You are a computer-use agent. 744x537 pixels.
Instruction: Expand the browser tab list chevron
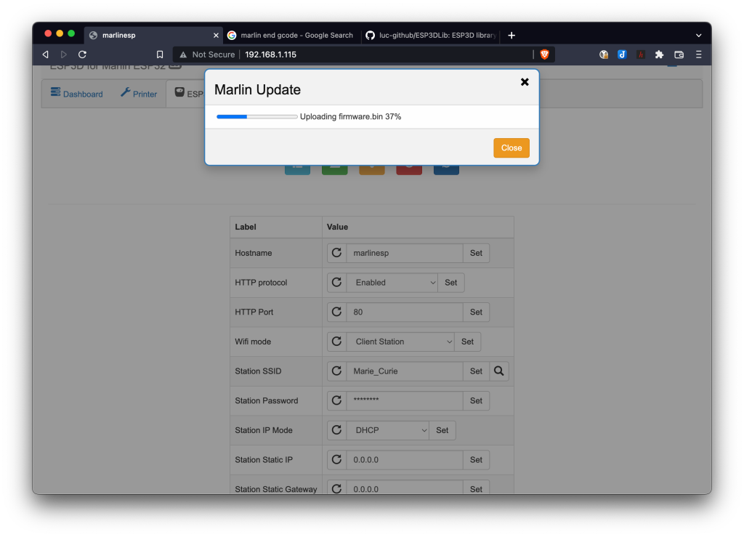tap(698, 35)
